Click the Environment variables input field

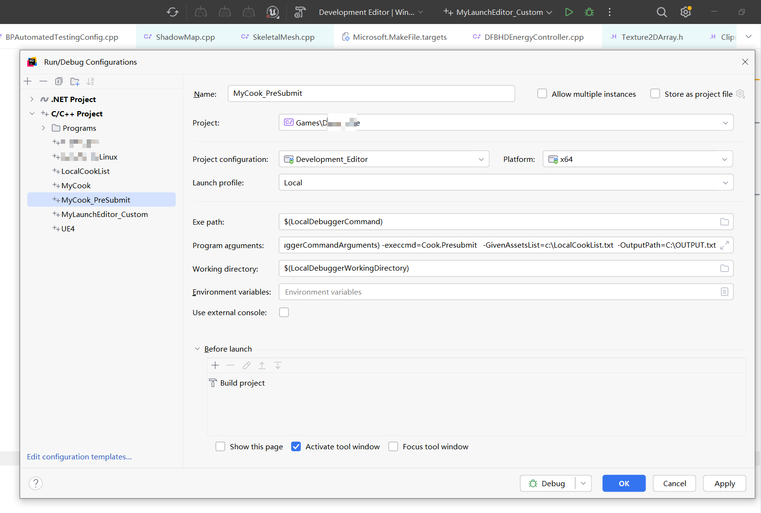(x=506, y=292)
